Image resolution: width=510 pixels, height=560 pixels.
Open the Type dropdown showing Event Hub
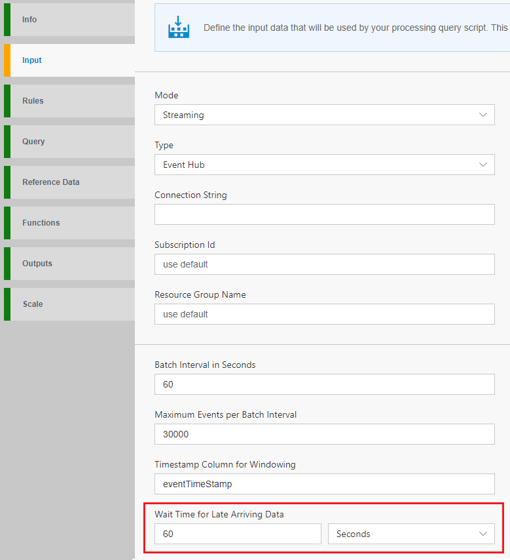coord(324,165)
